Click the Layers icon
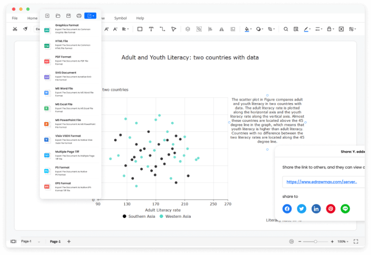 tap(188, 29)
